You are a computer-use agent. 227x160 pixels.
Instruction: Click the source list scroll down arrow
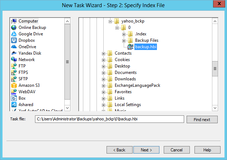[x=67, y=108]
